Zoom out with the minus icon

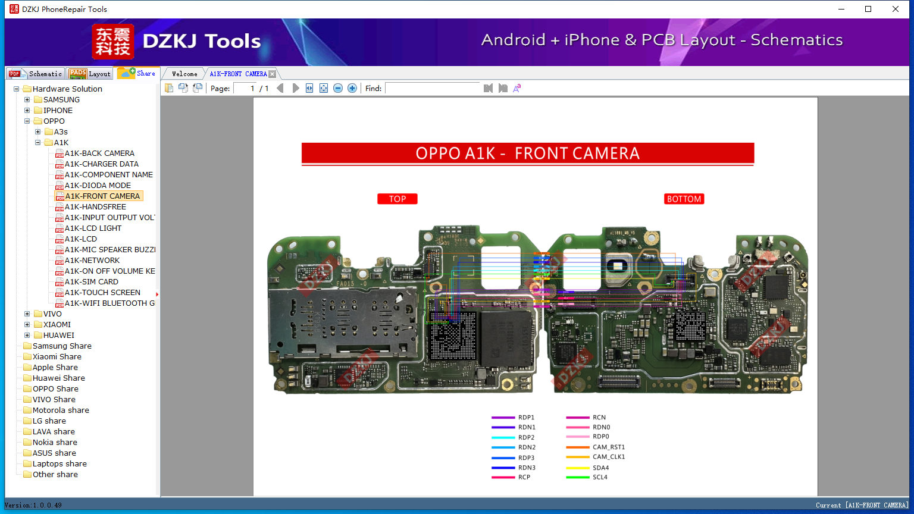click(x=338, y=88)
